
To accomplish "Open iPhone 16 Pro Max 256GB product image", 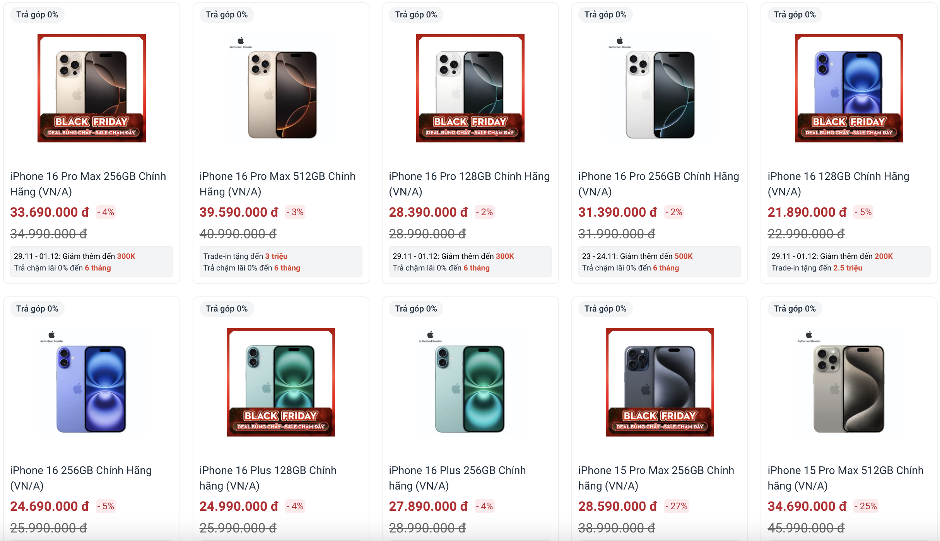I will tap(91, 88).
